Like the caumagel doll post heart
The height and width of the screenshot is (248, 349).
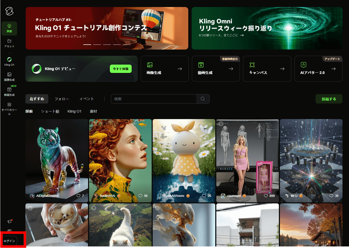coord(266,196)
